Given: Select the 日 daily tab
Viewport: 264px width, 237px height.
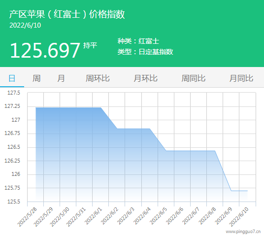Looking at the screenshot, I should click(x=12, y=78).
